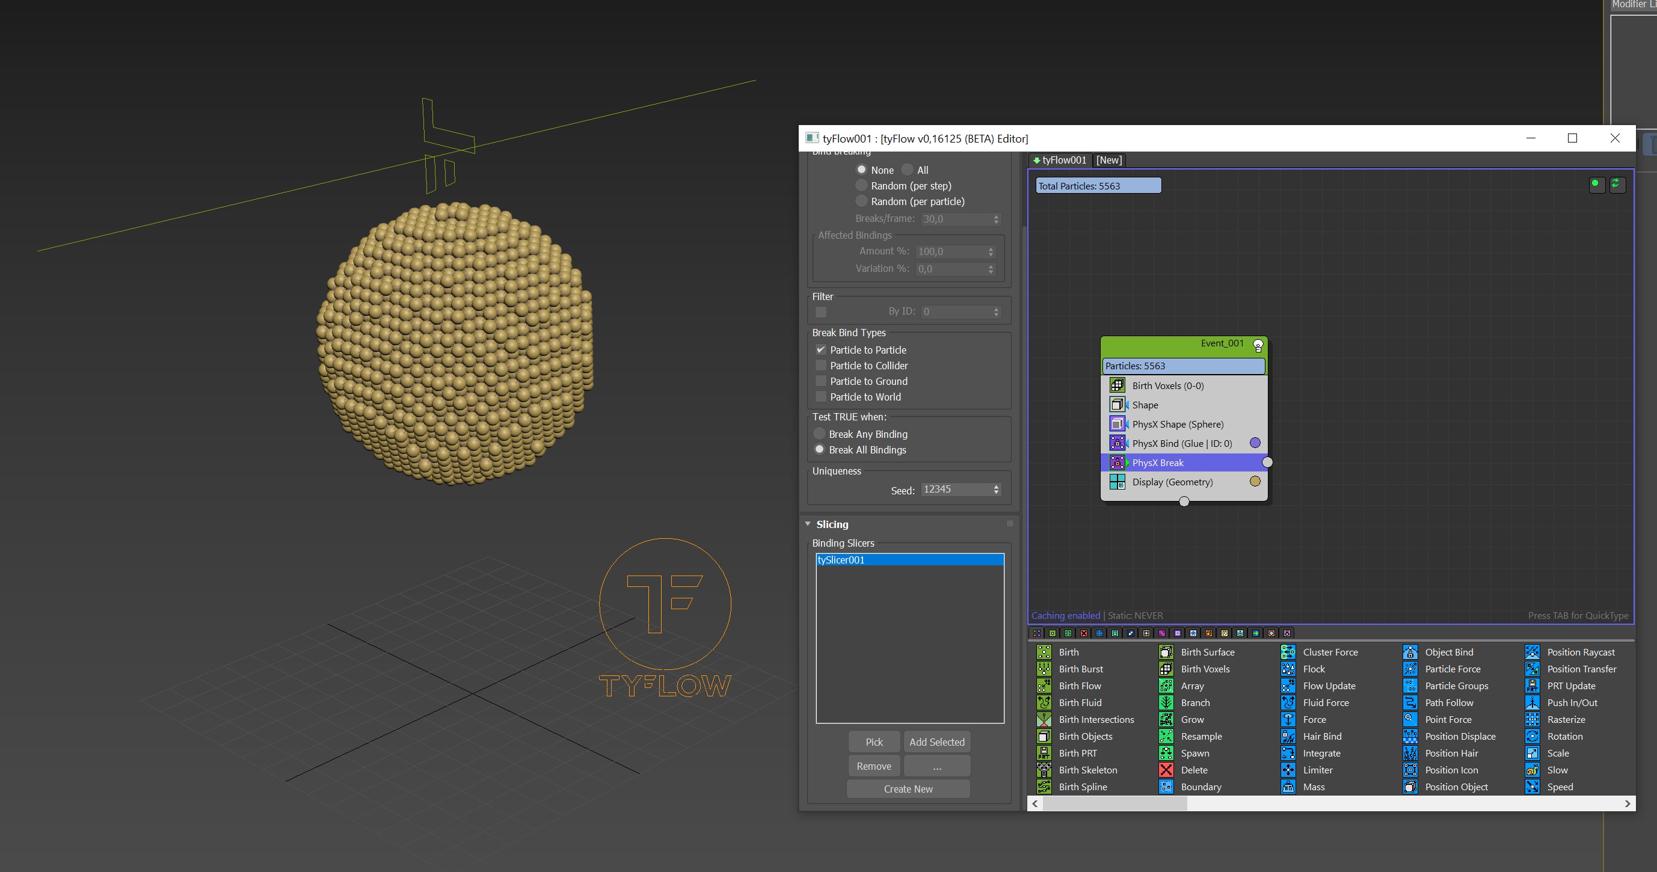1657x872 pixels.
Task: Click the Seed value spinner arrows
Action: coord(997,490)
